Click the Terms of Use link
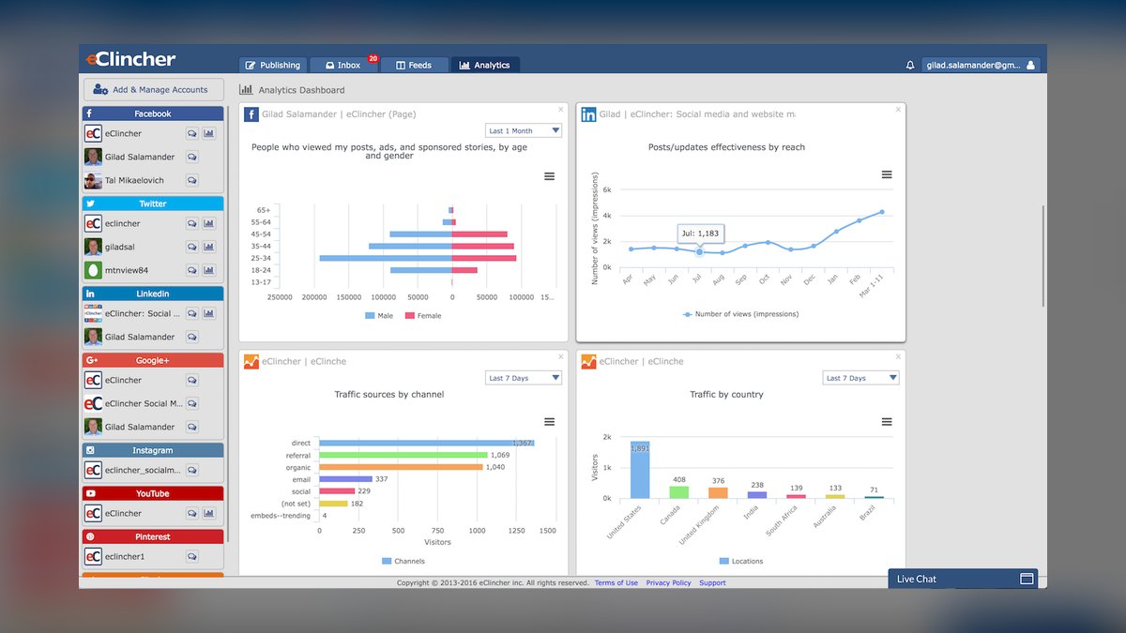Screen dimensions: 1126x633 616,583
